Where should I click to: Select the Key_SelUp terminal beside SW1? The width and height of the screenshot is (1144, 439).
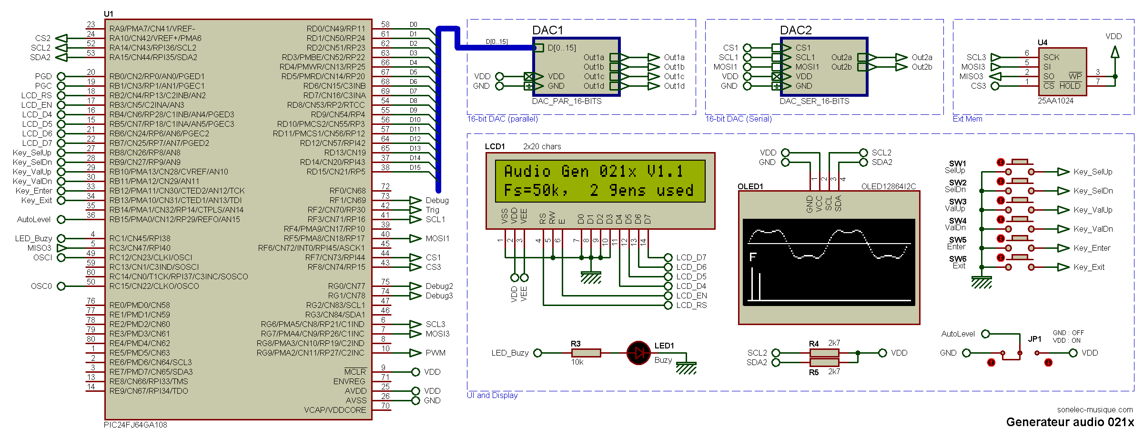click(x=1063, y=172)
